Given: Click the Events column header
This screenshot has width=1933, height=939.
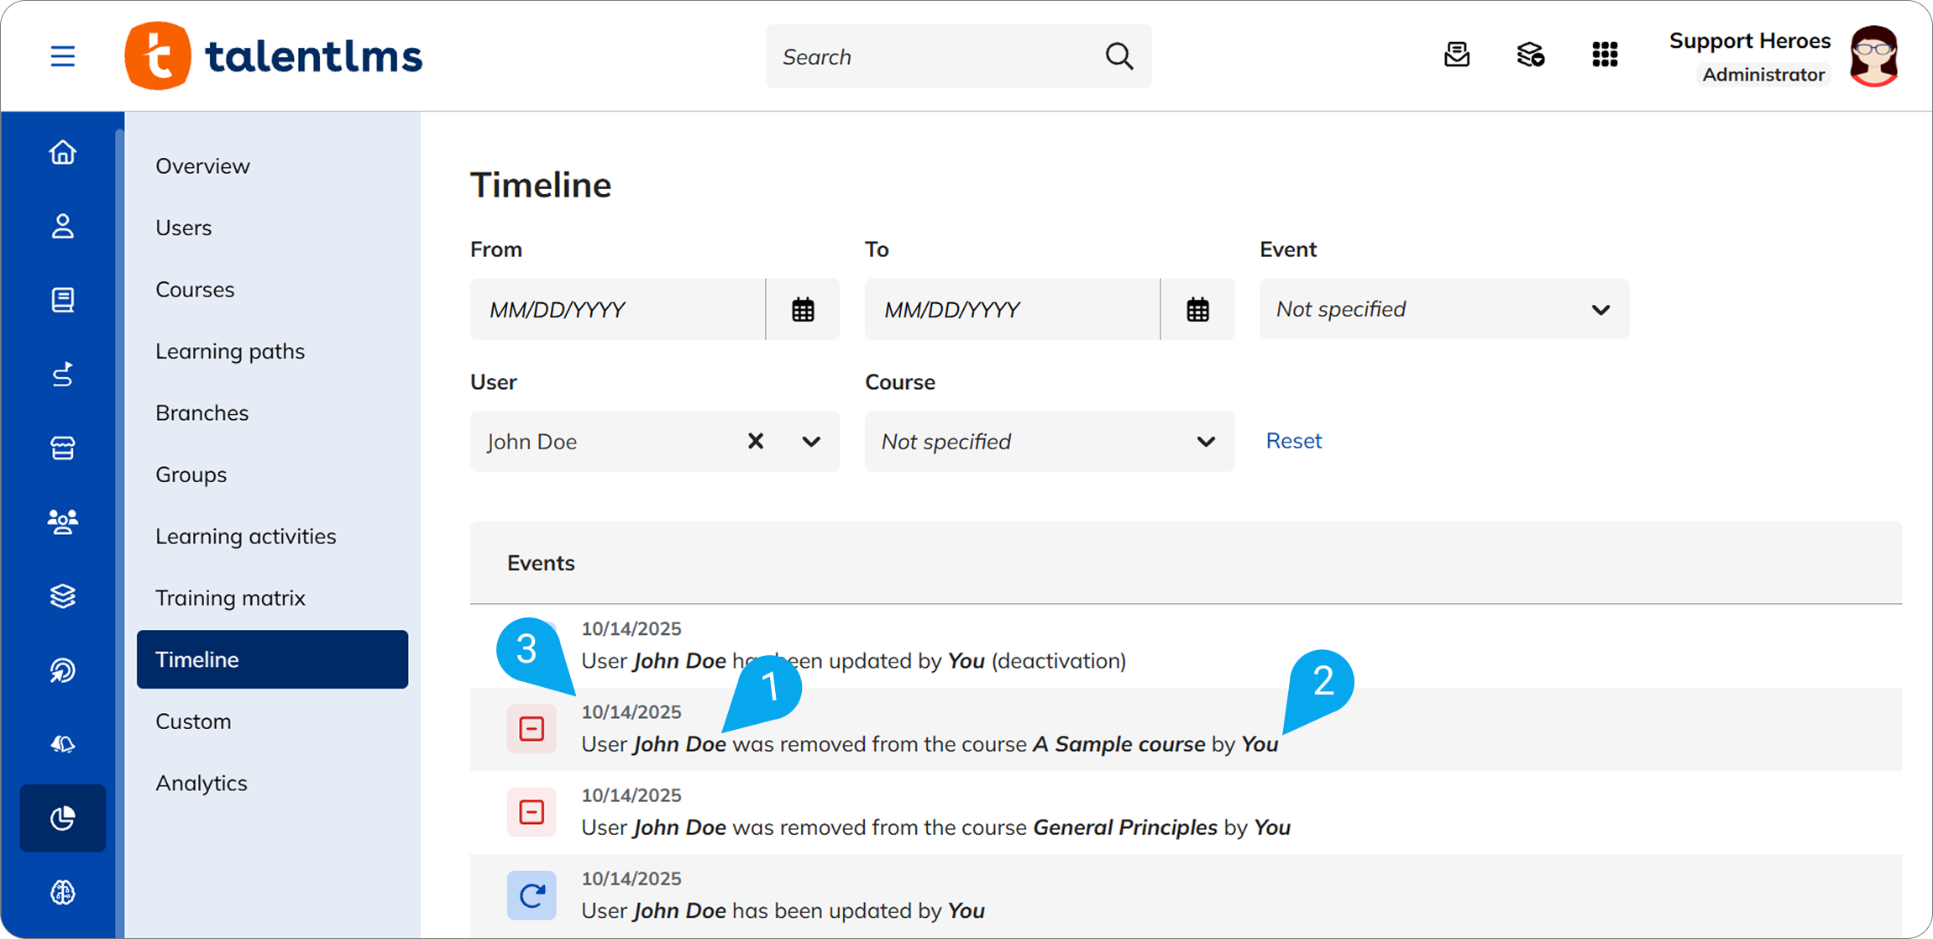Looking at the screenshot, I should click(x=541, y=563).
